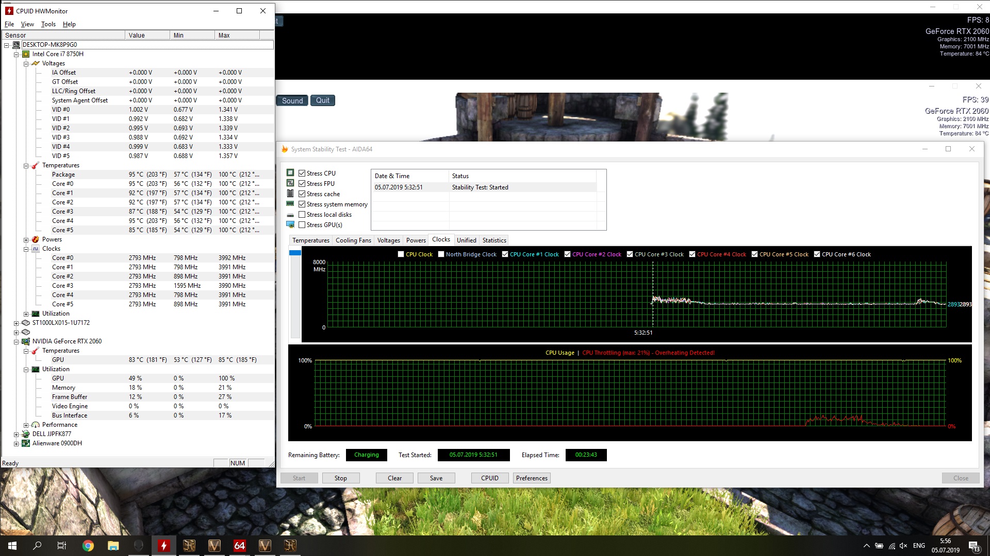Viewport: 990px width, 556px height.
Task: Enable North Bridge Clock graph checkbox
Action: pos(441,254)
